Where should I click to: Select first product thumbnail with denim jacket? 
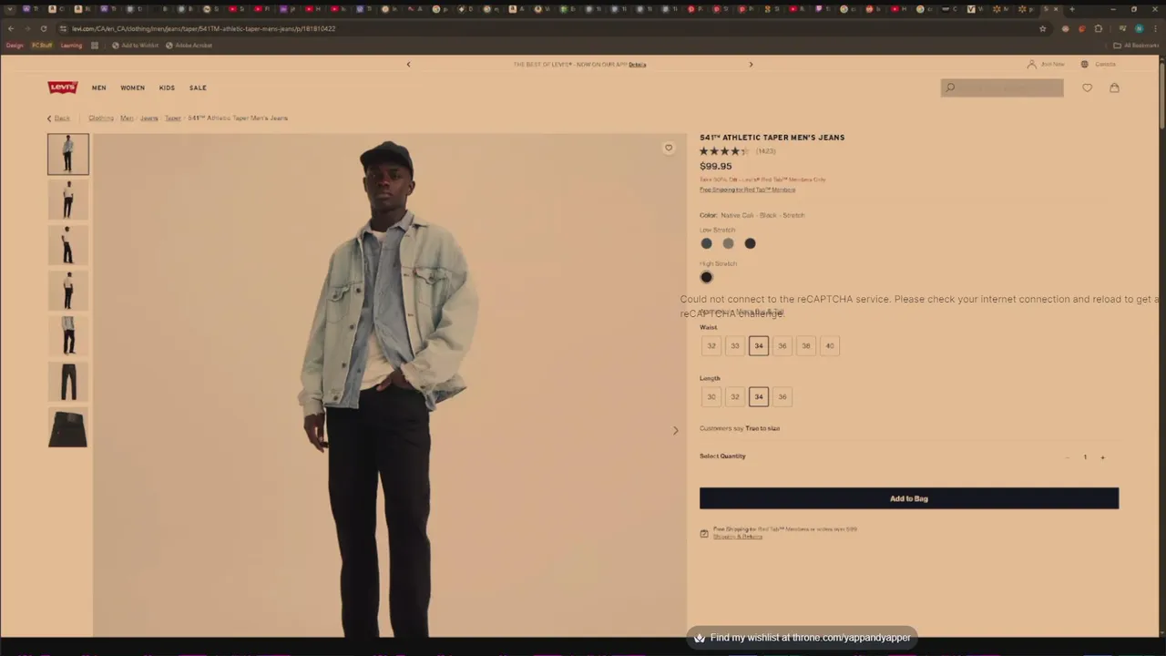coord(68,154)
